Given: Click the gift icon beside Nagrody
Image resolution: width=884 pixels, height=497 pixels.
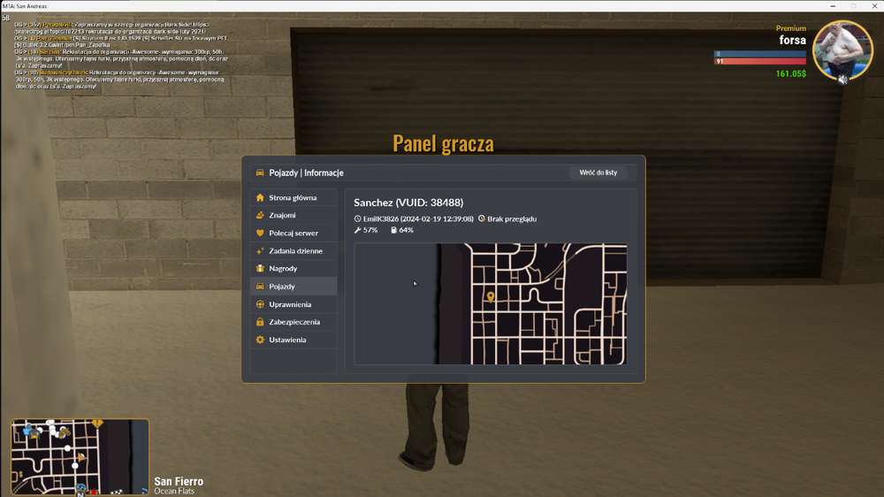Looking at the screenshot, I should (260, 269).
